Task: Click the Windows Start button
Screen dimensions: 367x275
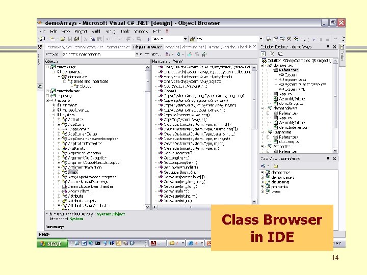Action: [52, 243]
